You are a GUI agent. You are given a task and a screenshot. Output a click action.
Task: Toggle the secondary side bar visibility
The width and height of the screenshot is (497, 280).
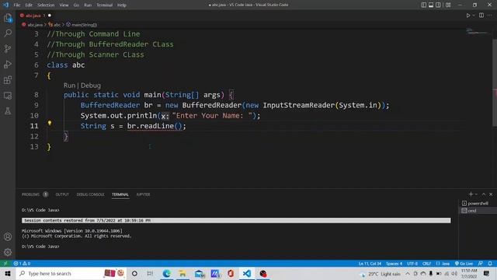coord(438,5)
